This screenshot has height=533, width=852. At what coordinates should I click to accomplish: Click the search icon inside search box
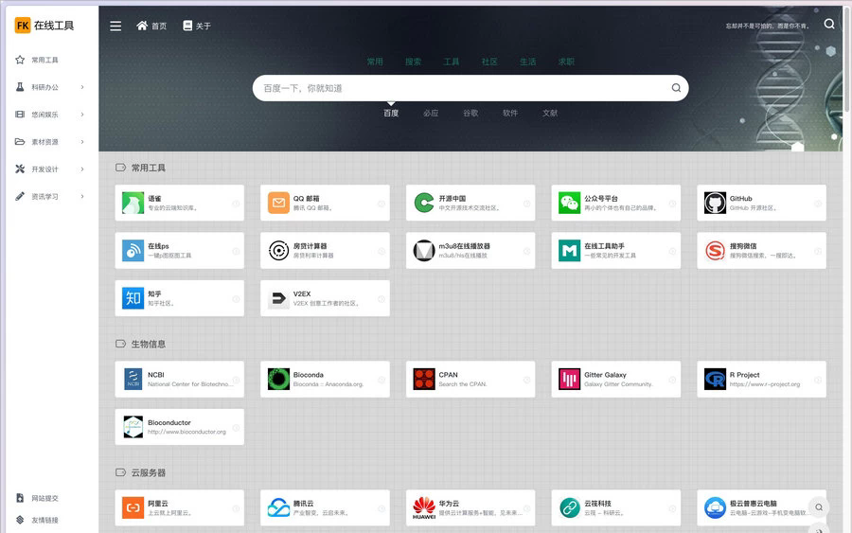pyautogui.click(x=676, y=88)
